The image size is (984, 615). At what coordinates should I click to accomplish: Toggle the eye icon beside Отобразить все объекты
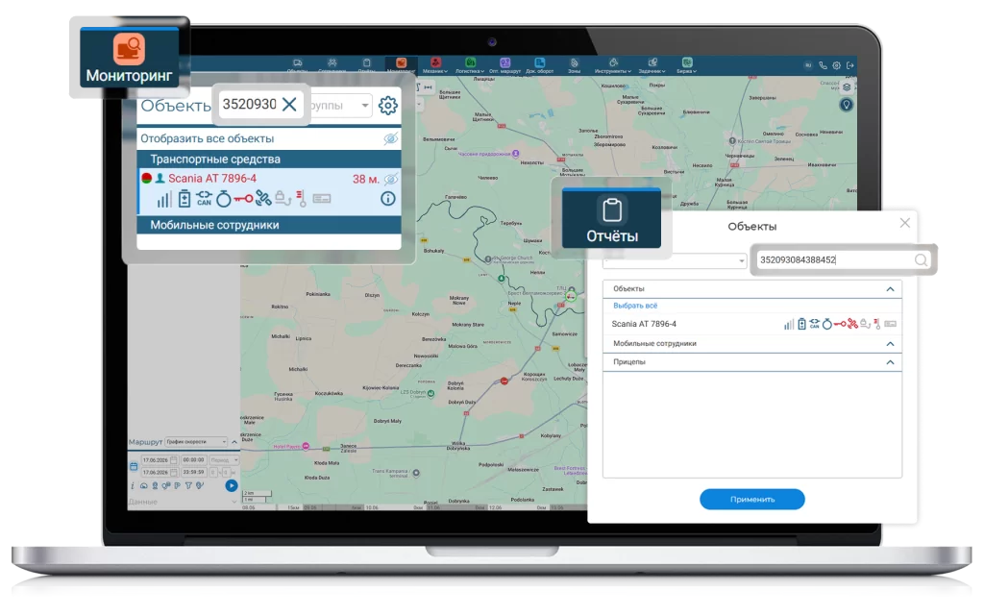[390, 138]
